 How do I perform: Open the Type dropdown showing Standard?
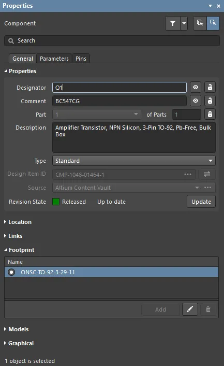[134, 161]
